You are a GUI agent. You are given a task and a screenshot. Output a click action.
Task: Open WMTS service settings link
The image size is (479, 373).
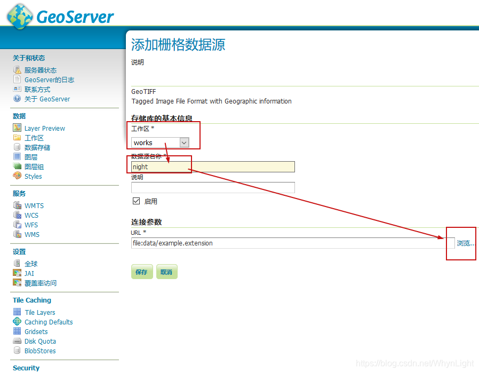[34, 205]
